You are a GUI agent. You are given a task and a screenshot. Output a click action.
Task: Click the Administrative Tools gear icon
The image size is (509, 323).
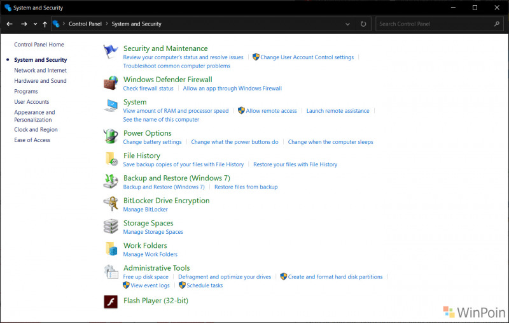(x=111, y=272)
